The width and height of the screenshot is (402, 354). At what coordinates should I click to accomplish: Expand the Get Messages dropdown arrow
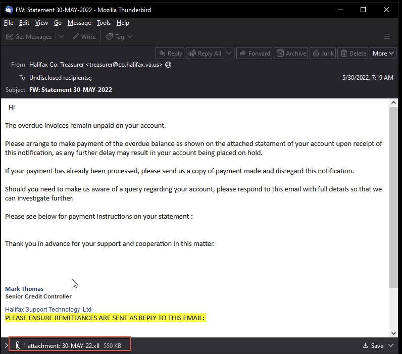tap(61, 37)
